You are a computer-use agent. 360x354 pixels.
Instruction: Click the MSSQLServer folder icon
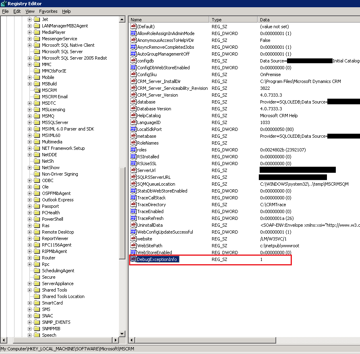[x=37, y=122]
